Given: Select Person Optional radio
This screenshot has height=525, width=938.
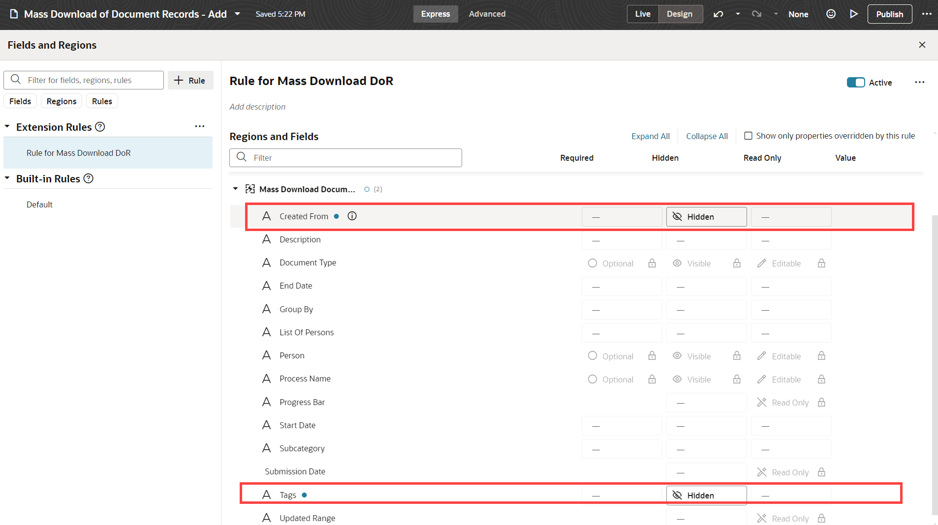Looking at the screenshot, I should click(x=592, y=355).
